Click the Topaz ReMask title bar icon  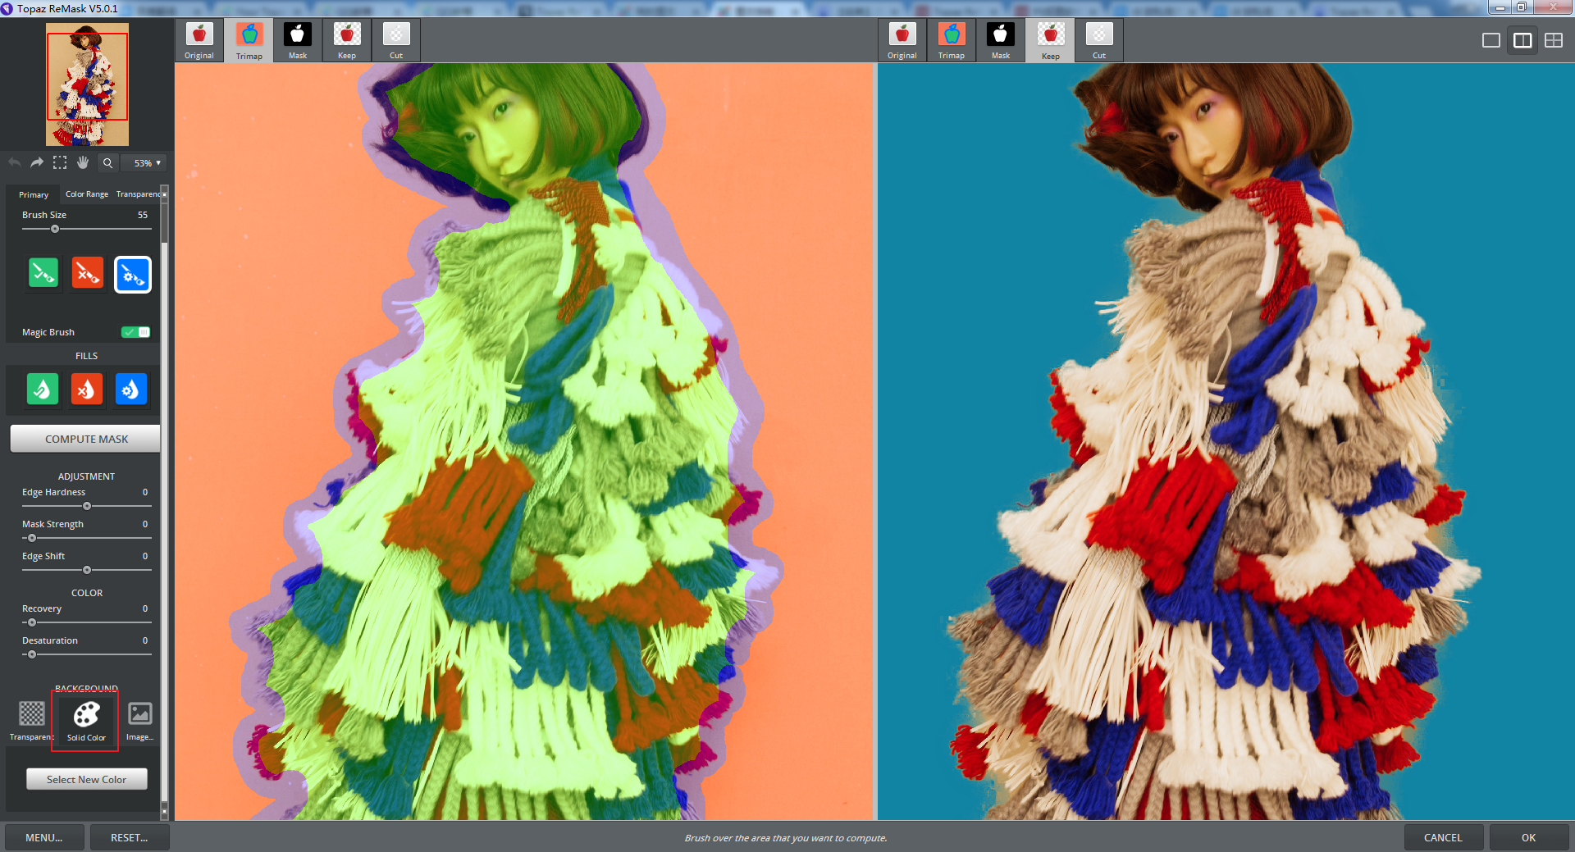(x=7, y=8)
